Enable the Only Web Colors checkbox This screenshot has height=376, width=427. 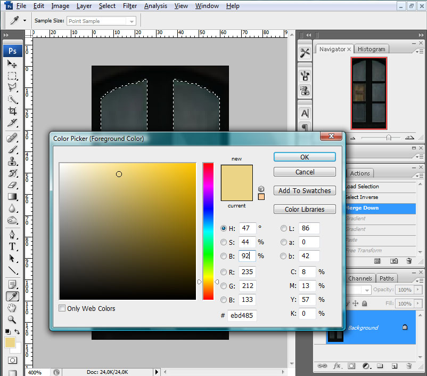pyautogui.click(x=62, y=308)
